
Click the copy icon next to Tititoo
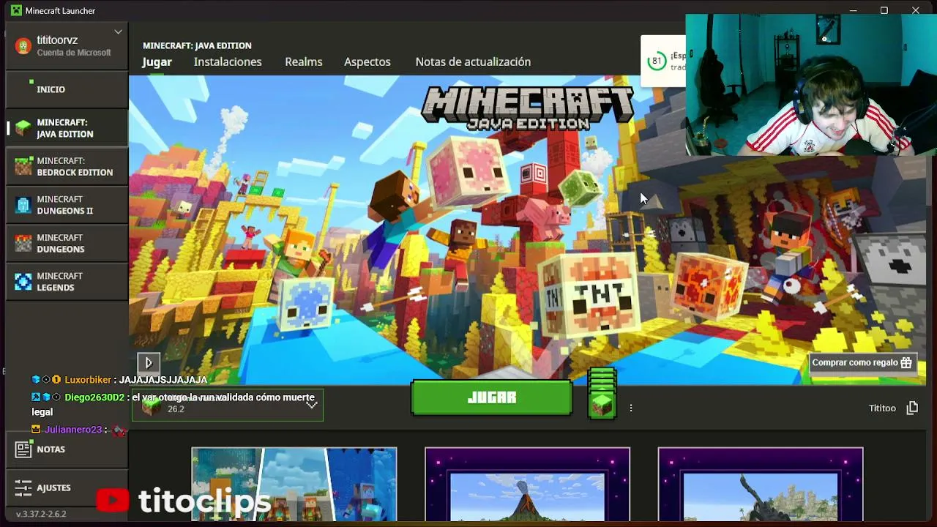point(912,408)
